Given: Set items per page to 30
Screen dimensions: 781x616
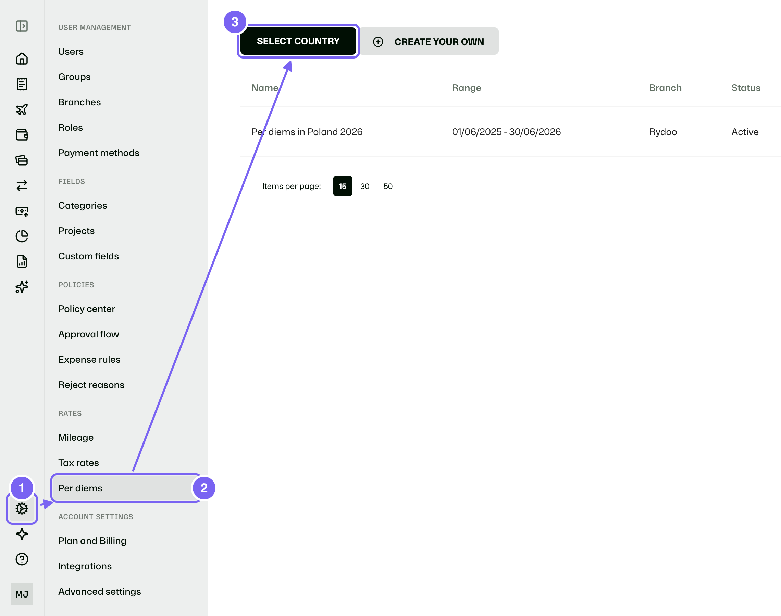Looking at the screenshot, I should pyautogui.click(x=365, y=186).
